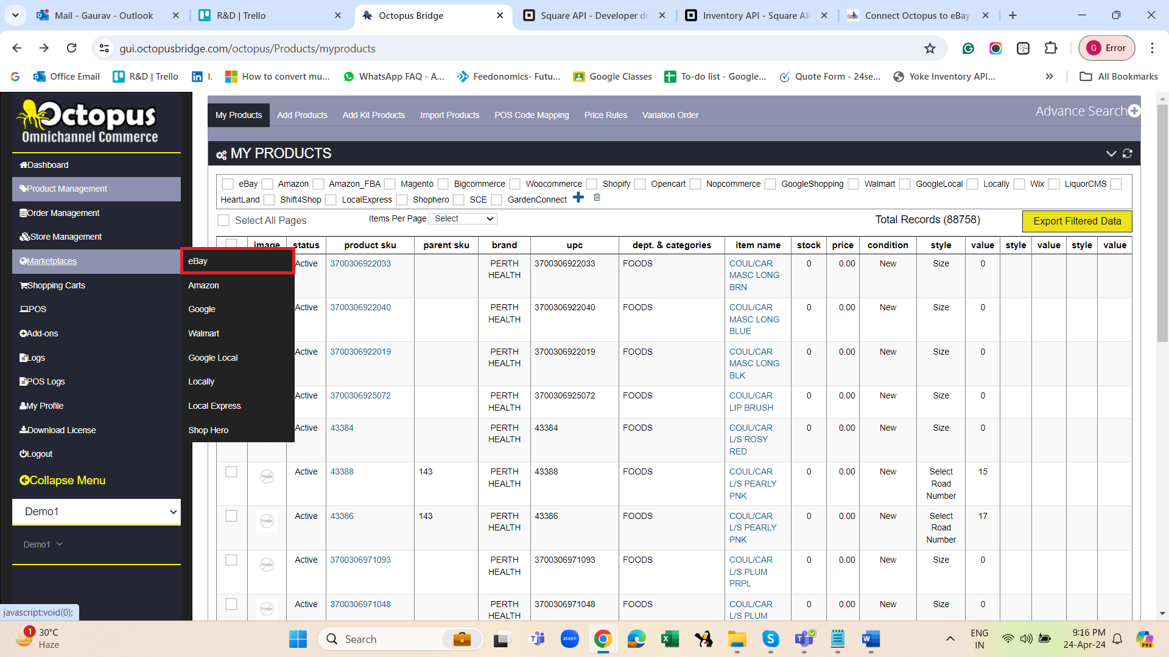Image resolution: width=1169 pixels, height=657 pixels.
Task: Click the page vertical scrollbar thumb
Action: coord(1162,222)
